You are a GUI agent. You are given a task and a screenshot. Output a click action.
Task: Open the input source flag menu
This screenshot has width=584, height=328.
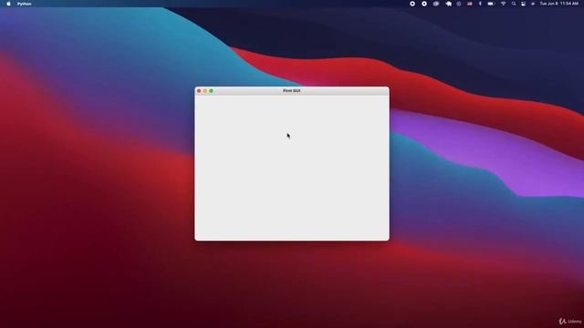coord(470,4)
